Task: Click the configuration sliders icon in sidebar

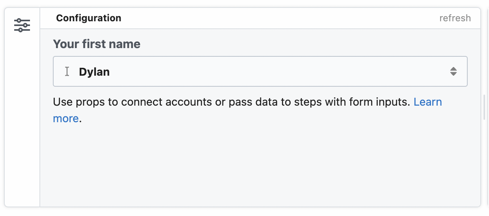Action: 22,25
